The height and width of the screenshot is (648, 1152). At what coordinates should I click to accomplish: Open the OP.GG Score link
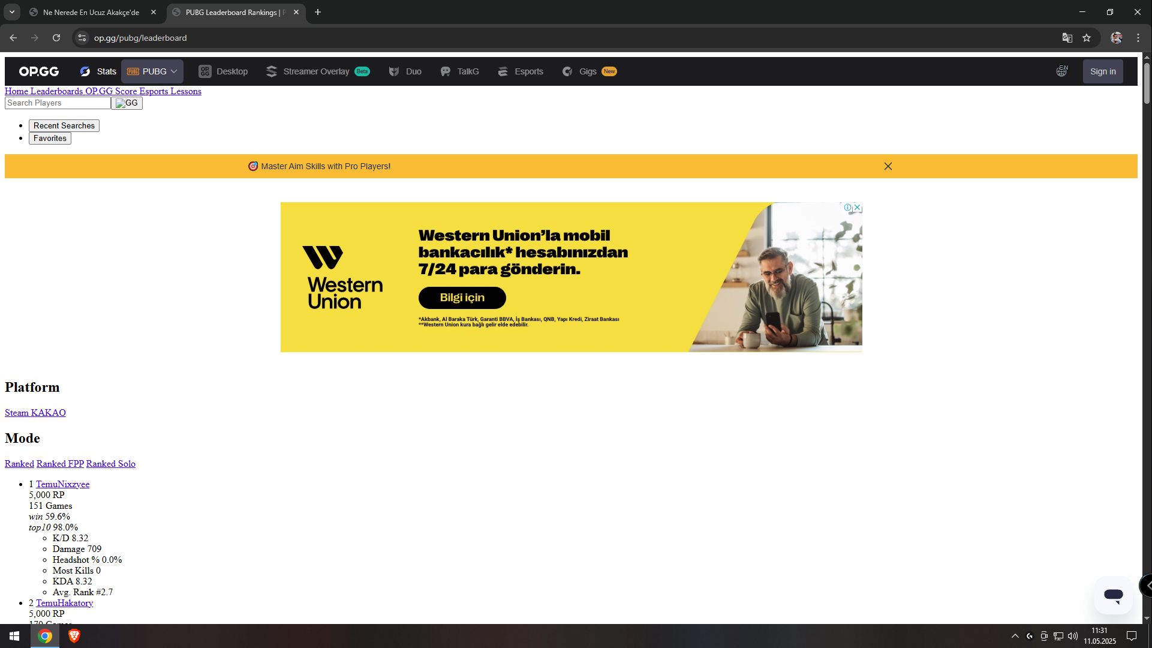(x=111, y=91)
